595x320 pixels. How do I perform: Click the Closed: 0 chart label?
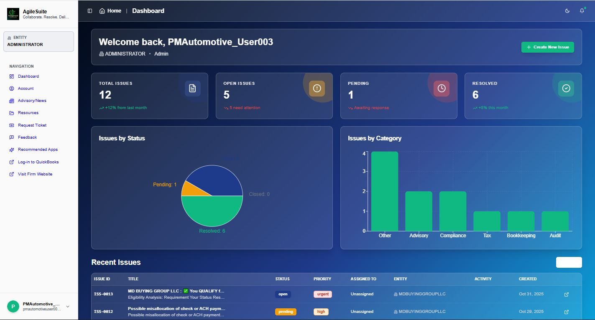click(259, 194)
